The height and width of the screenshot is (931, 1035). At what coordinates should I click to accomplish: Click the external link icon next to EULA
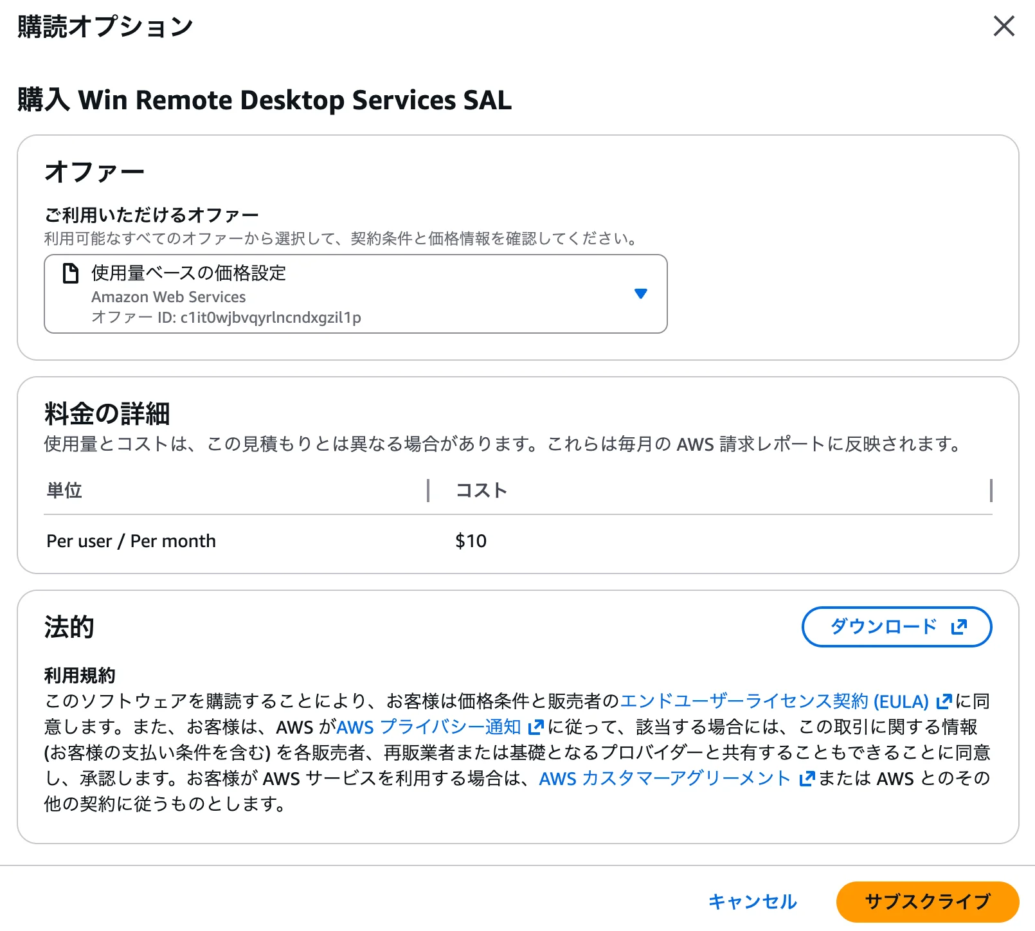pos(945,702)
